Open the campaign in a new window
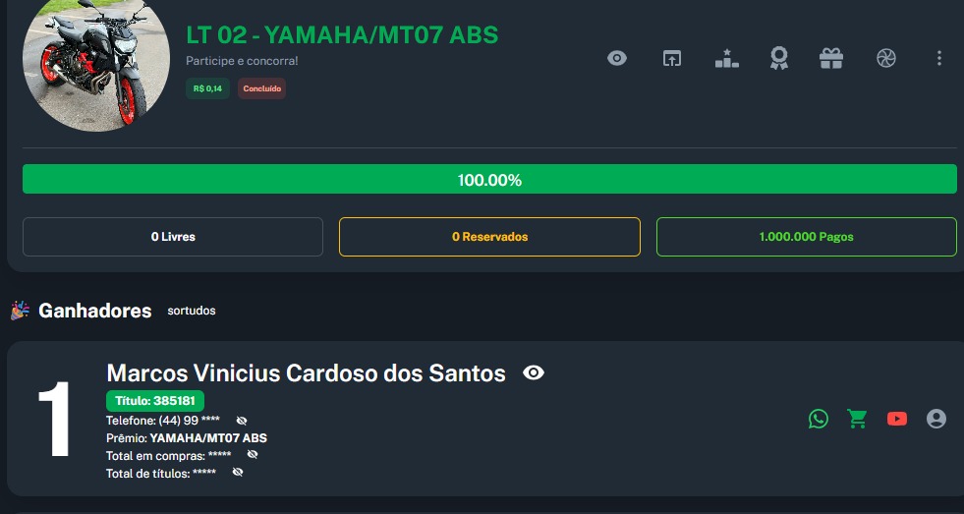 coord(671,58)
